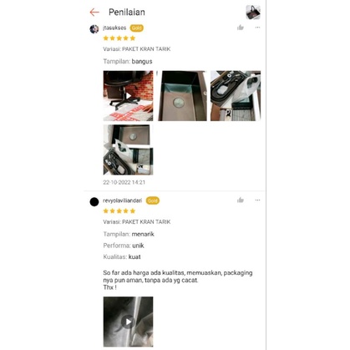Open the faucet hose packaging photo
Viewport: 350px width, 350px height.
(x=236, y=96)
